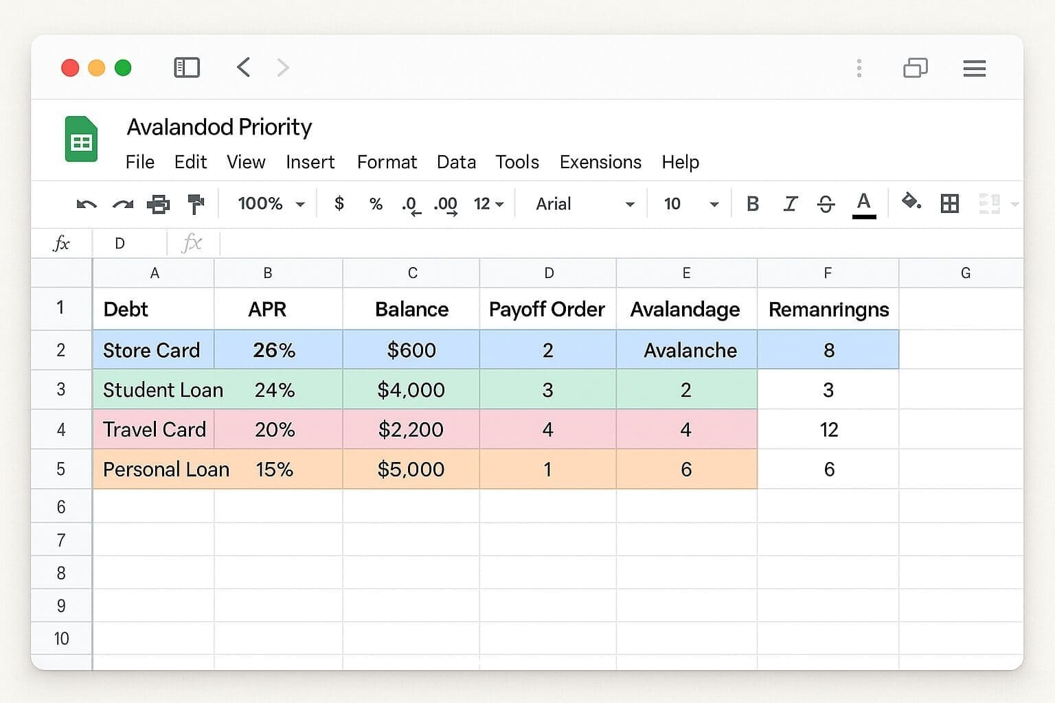Click the increase decimal places icon
Viewport: 1055px width, 703px height.
coord(446,205)
